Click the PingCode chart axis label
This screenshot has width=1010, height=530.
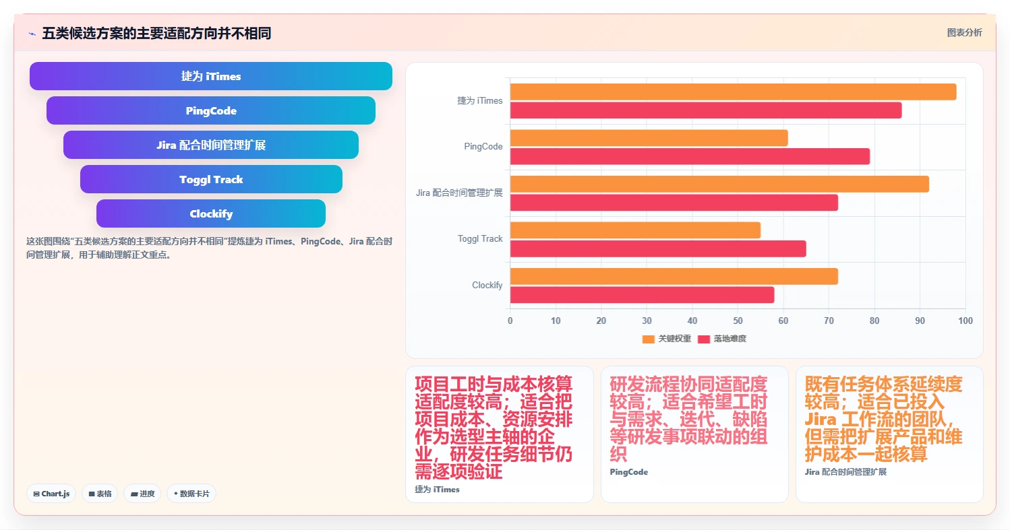[x=483, y=146]
